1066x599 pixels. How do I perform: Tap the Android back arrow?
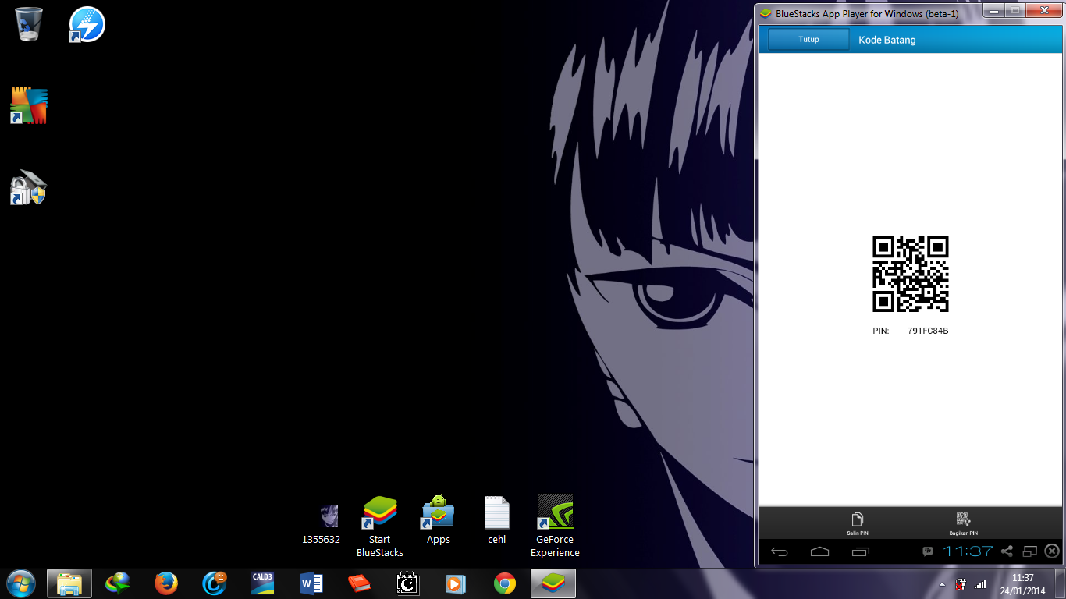779,551
